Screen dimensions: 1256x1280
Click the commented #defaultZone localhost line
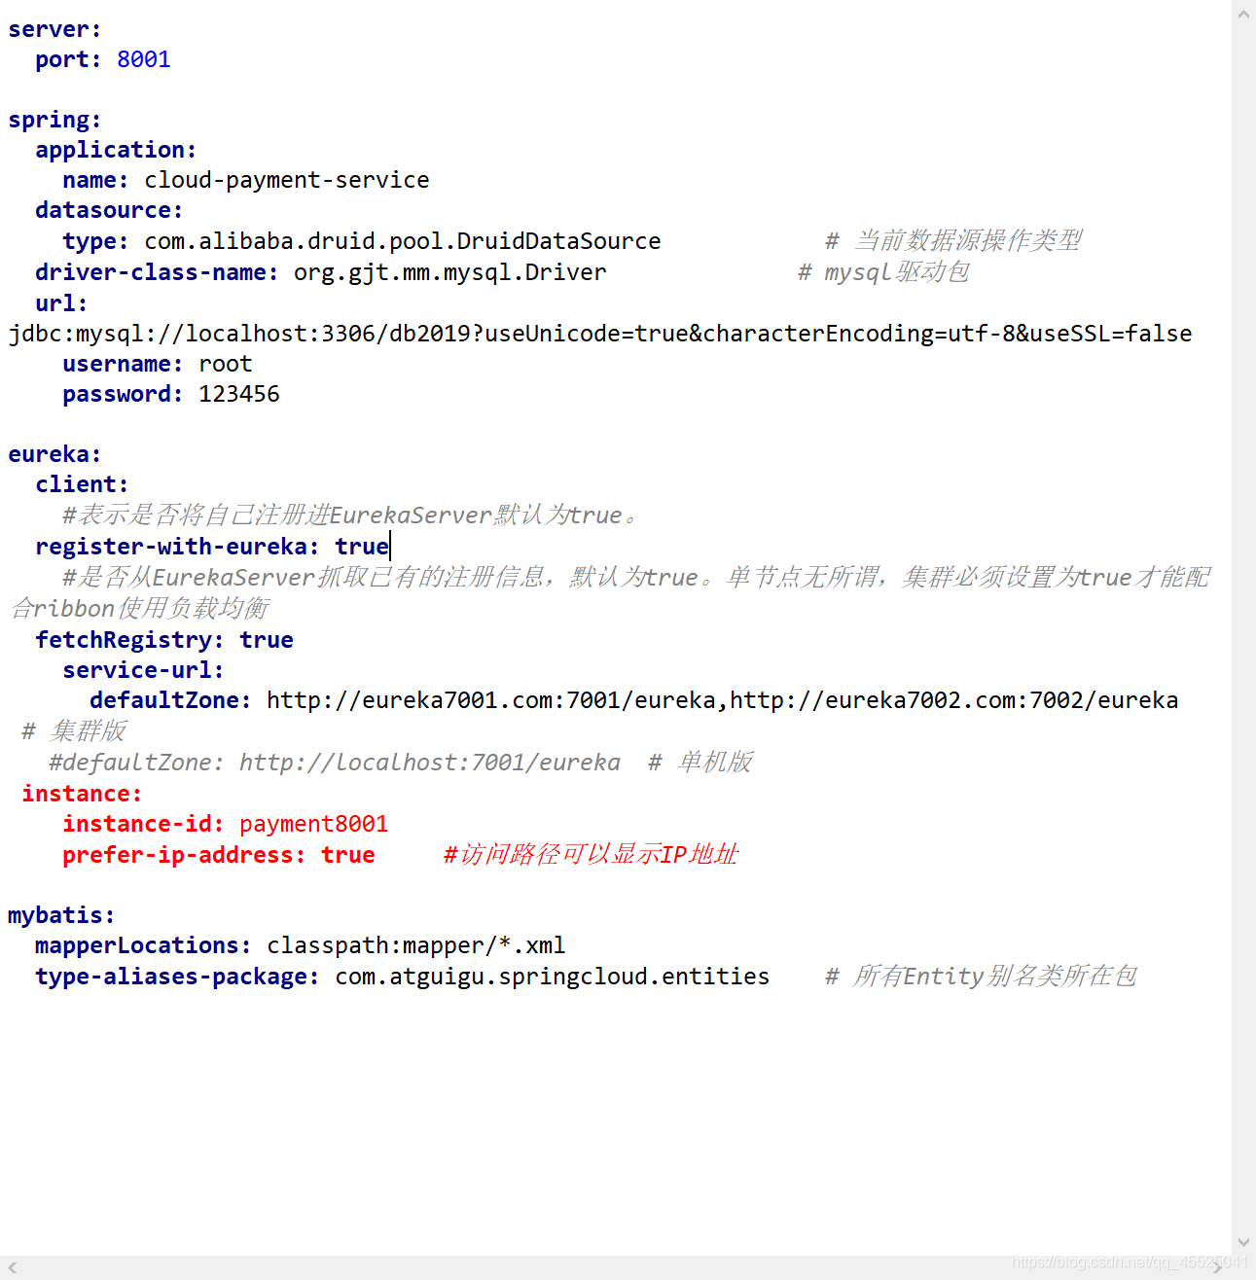pyautogui.click(x=335, y=763)
